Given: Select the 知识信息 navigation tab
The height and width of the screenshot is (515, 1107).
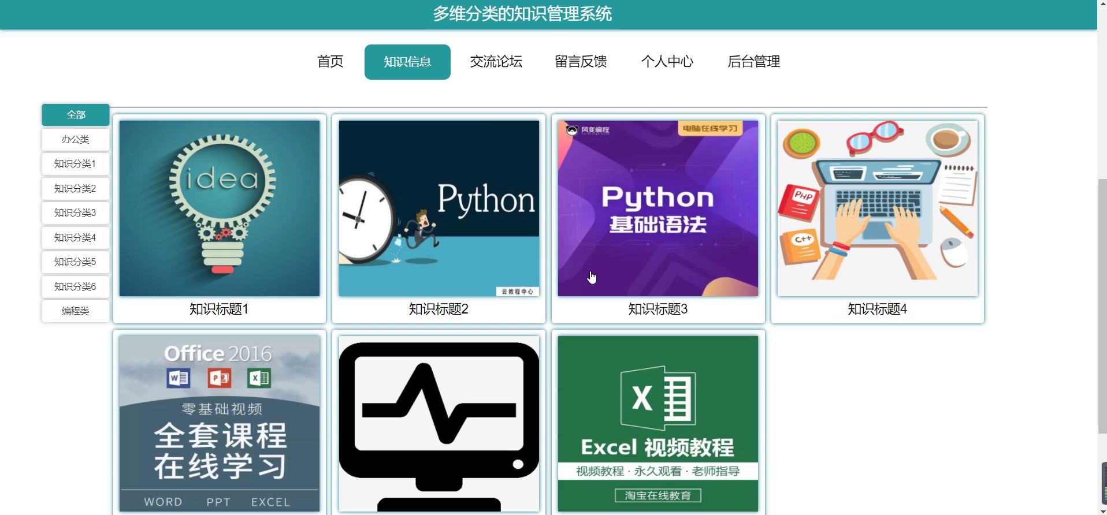Looking at the screenshot, I should [407, 62].
